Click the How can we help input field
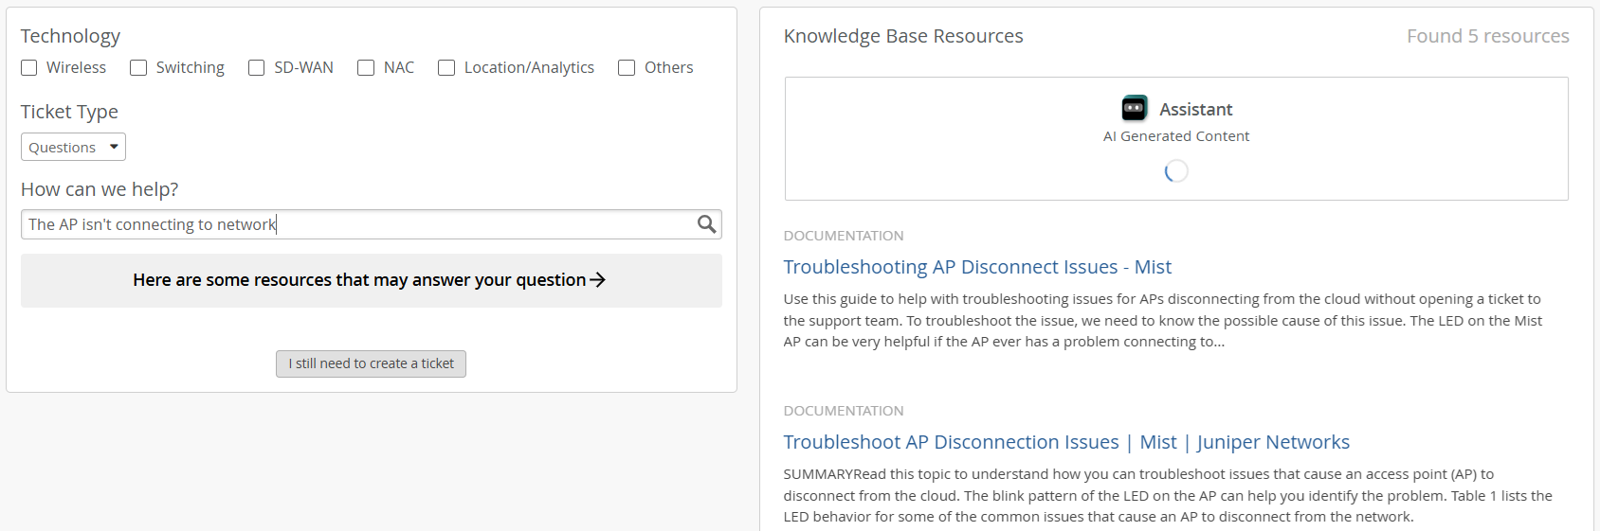The image size is (1600, 531). (x=360, y=224)
